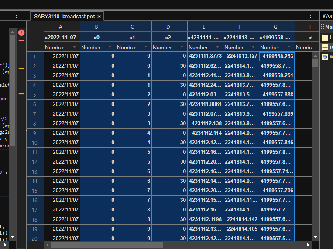The height and width of the screenshot is (249, 333).
Task: Select column F header
Action: tap(241, 27)
